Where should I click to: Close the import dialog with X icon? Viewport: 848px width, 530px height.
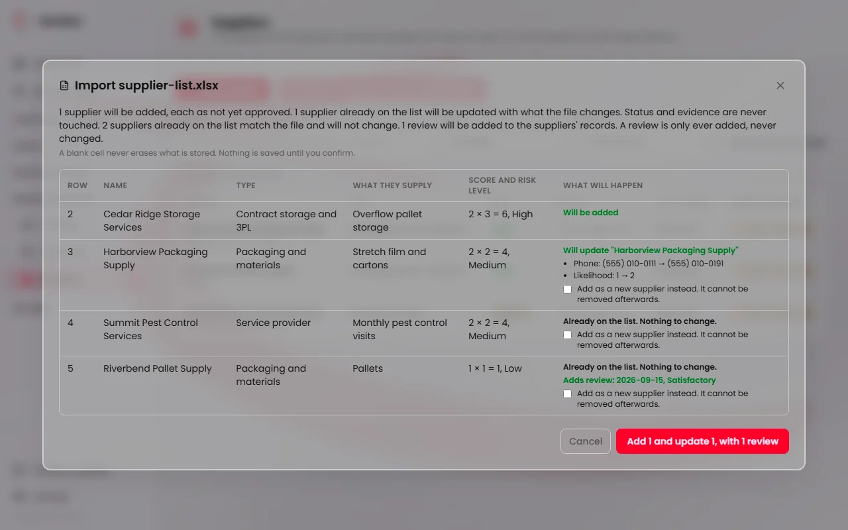tap(780, 85)
